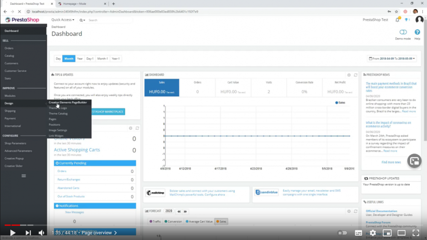Image resolution: width=427 pixels, height=240 pixels.
Task: Click in the admin Search field
Action: click(109, 20)
